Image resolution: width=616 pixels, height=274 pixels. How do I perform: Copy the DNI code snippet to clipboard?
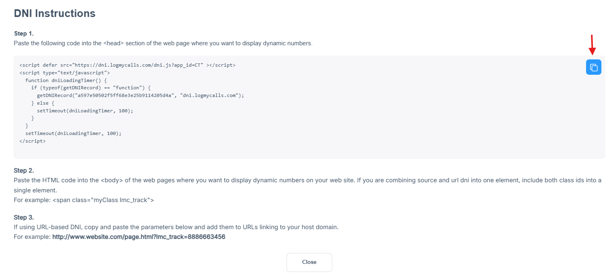pyautogui.click(x=593, y=67)
